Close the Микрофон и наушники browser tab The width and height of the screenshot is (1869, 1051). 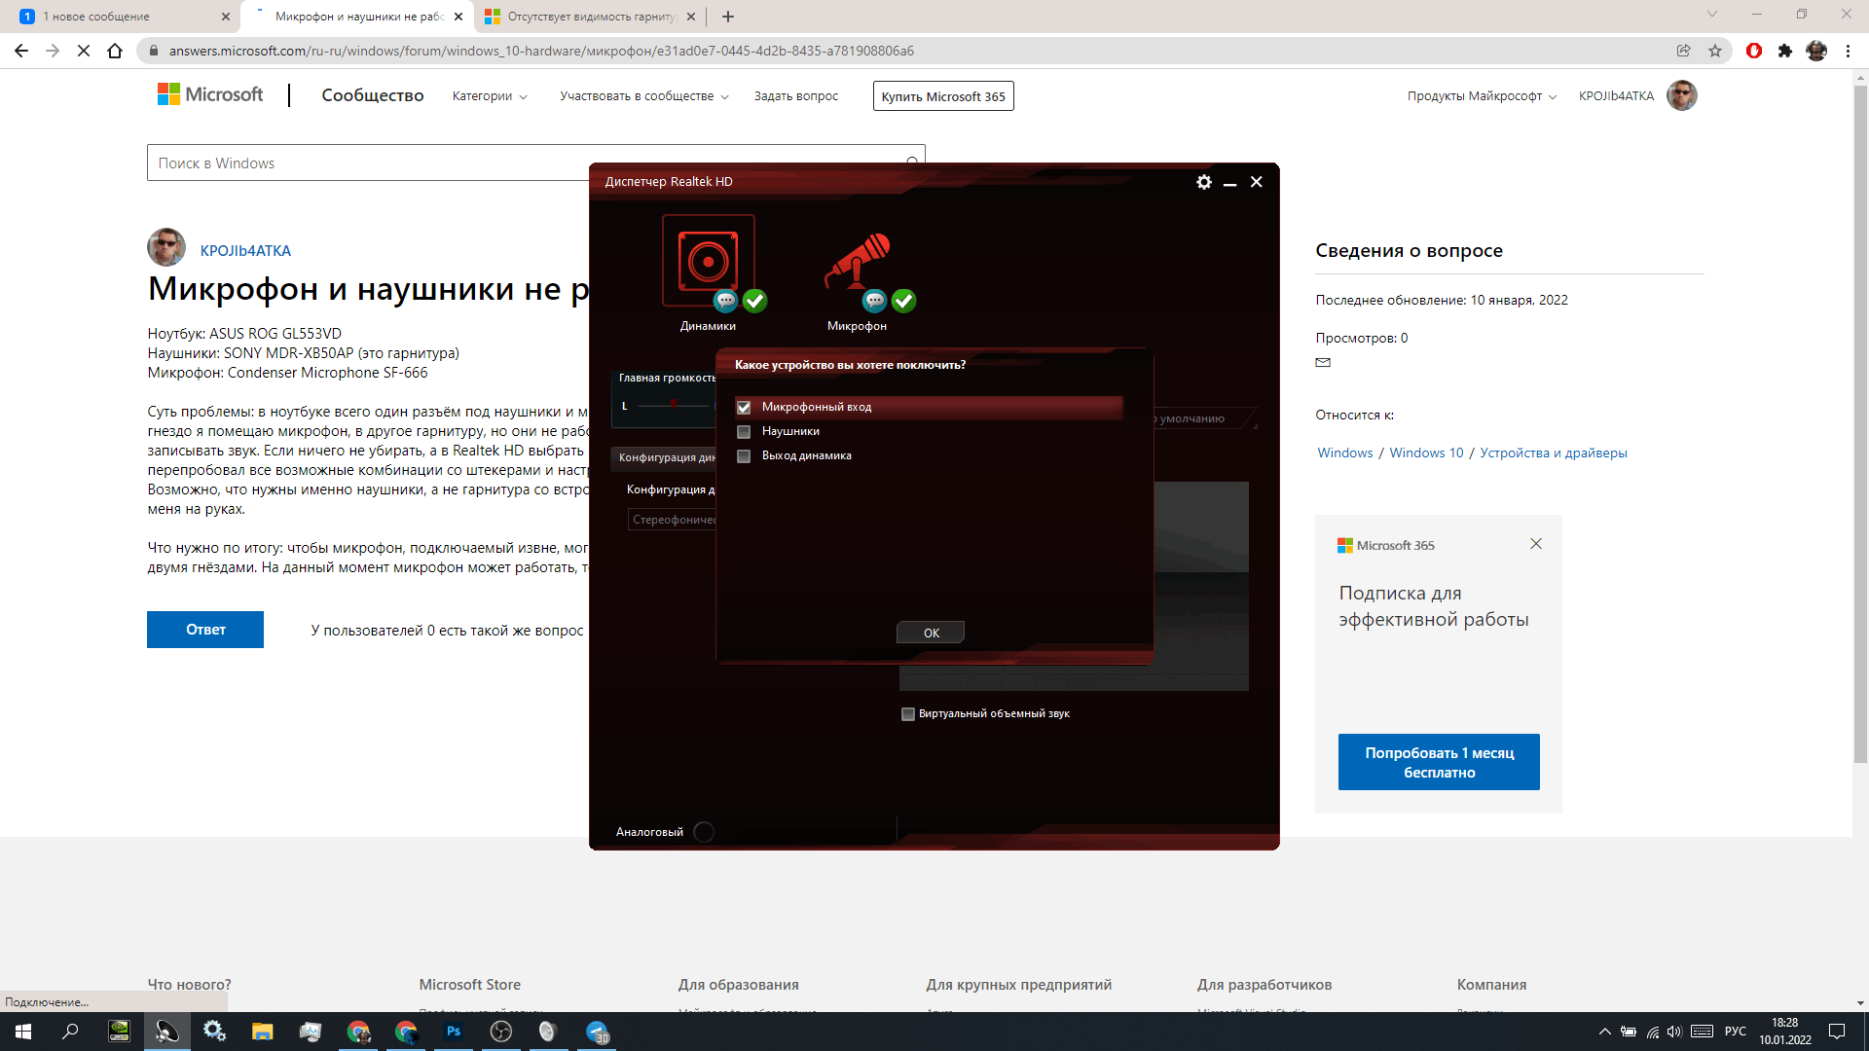click(459, 17)
